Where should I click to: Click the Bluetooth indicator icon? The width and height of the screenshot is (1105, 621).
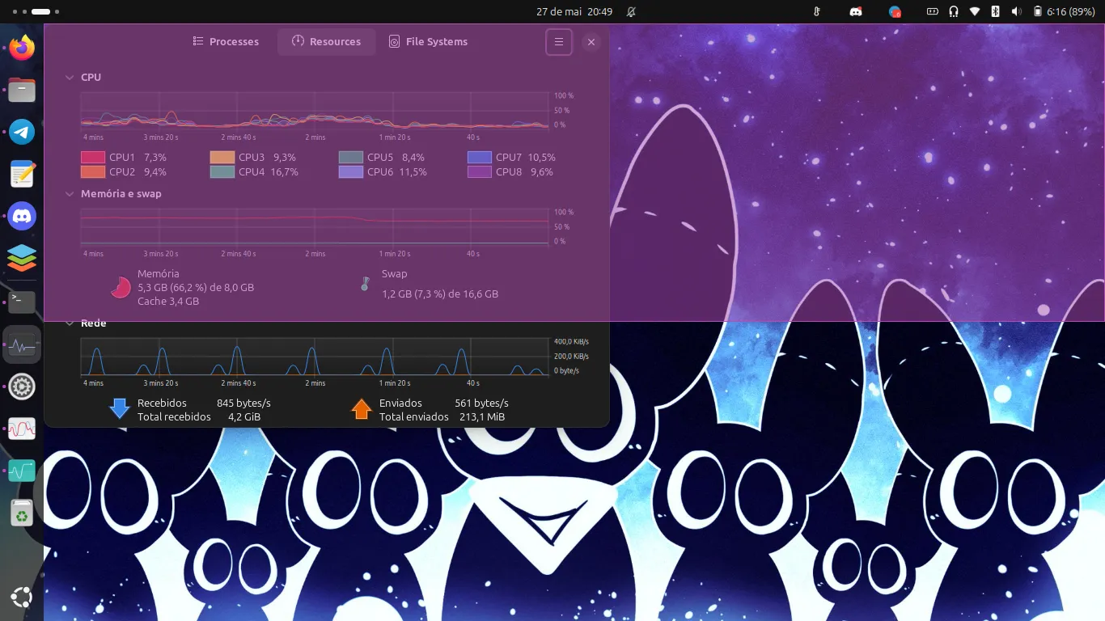(x=996, y=12)
